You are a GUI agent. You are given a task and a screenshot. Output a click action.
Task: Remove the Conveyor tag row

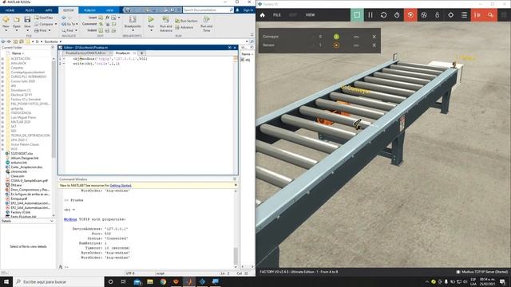pos(374,37)
